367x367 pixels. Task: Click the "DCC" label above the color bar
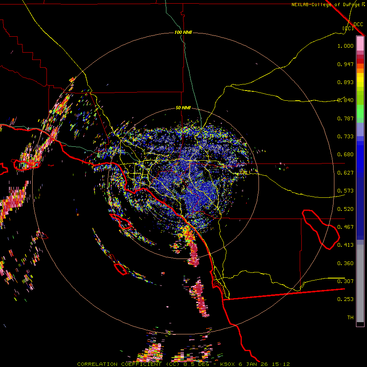[358, 24]
